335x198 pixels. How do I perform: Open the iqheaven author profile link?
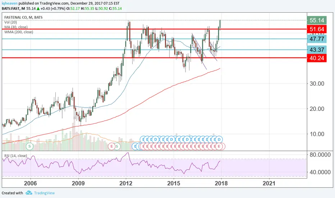point(10,4)
